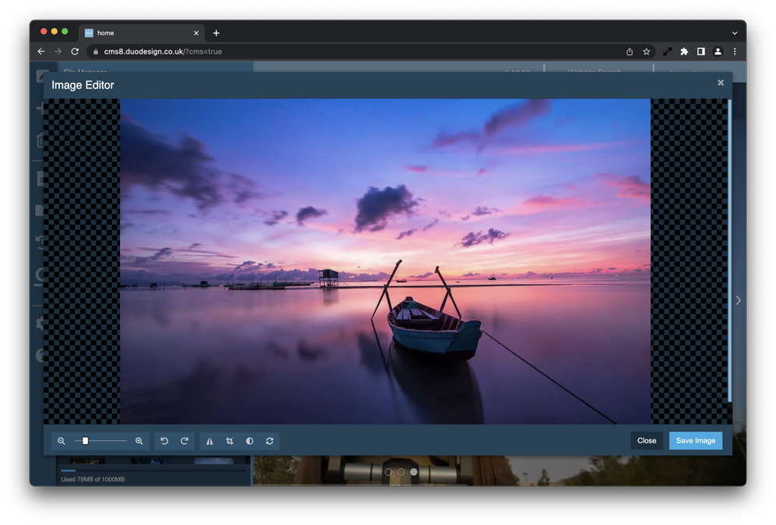The image size is (776, 525).
Task: Open the contrast adjustment tool
Action: tap(249, 441)
